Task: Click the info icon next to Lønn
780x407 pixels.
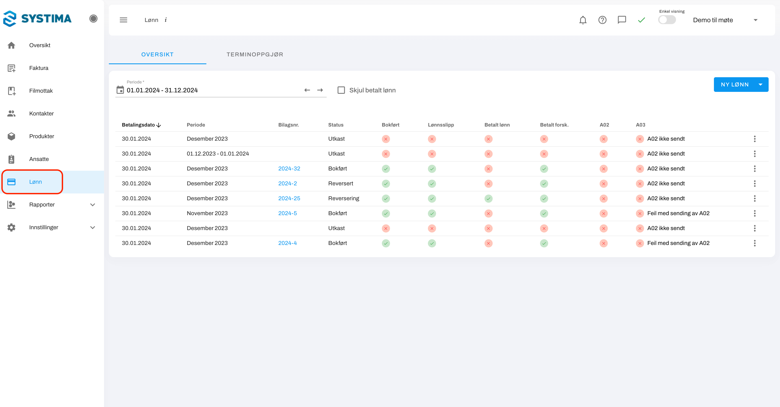Action: (166, 20)
